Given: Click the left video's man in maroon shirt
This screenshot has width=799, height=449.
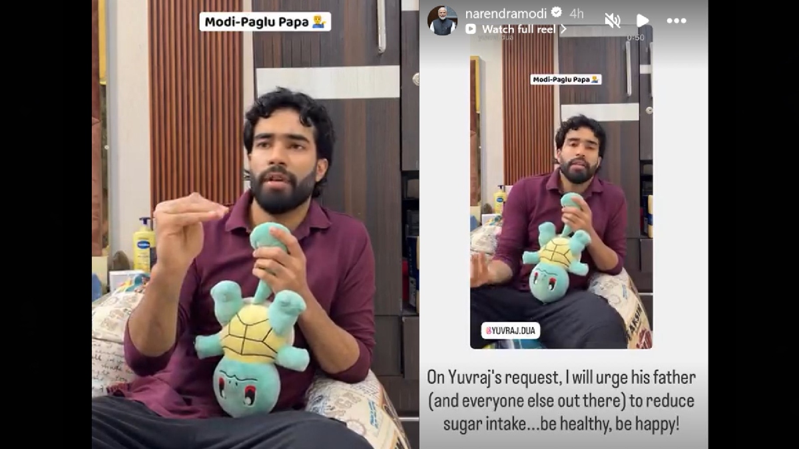Looking at the screenshot, I should click(x=253, y=266).
